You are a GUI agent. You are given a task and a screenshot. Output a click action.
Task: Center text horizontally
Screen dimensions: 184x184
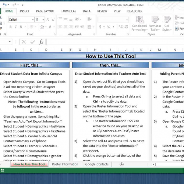pos(66,27)
